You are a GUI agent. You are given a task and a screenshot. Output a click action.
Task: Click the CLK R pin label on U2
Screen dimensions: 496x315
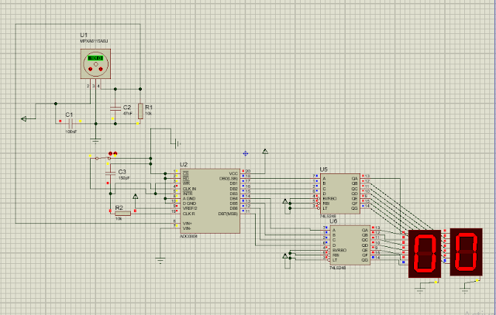[x=189, y=214]
